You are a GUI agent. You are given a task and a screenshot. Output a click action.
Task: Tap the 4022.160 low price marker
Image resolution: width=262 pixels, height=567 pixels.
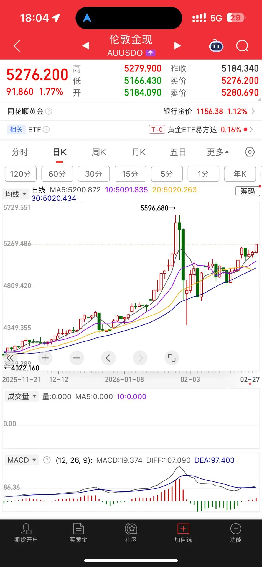click(22, 368)
